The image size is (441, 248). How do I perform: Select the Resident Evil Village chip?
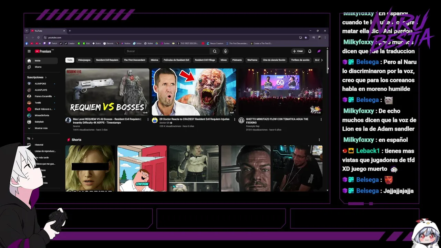tap(205, 60)
